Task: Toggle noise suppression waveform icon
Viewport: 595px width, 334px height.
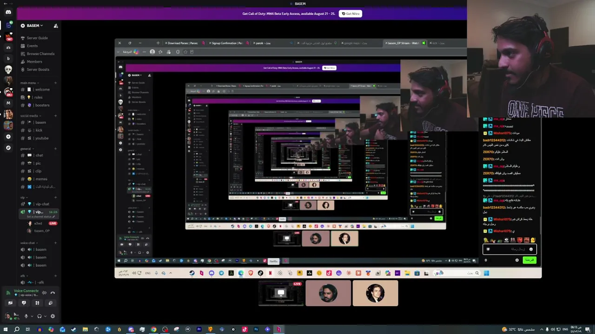Action: point(44,293)
